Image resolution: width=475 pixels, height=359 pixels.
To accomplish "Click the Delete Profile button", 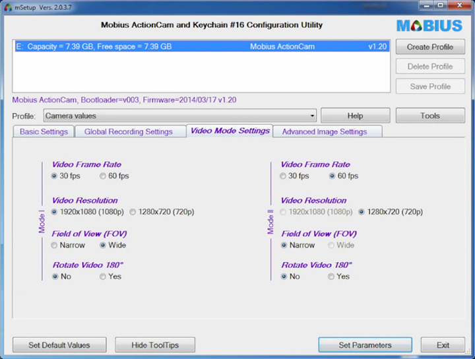I will pos(430,67).
